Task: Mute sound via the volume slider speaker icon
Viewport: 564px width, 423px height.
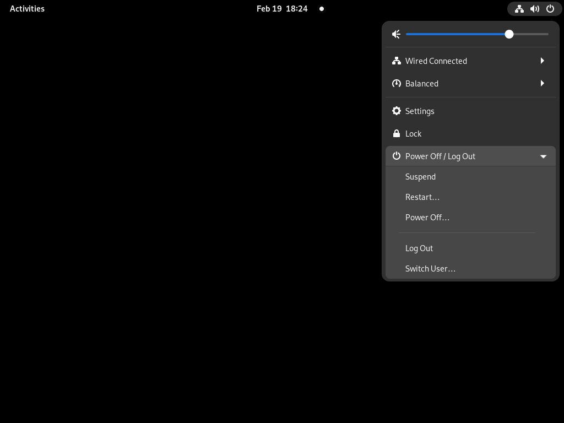Action: pos(396,34)
